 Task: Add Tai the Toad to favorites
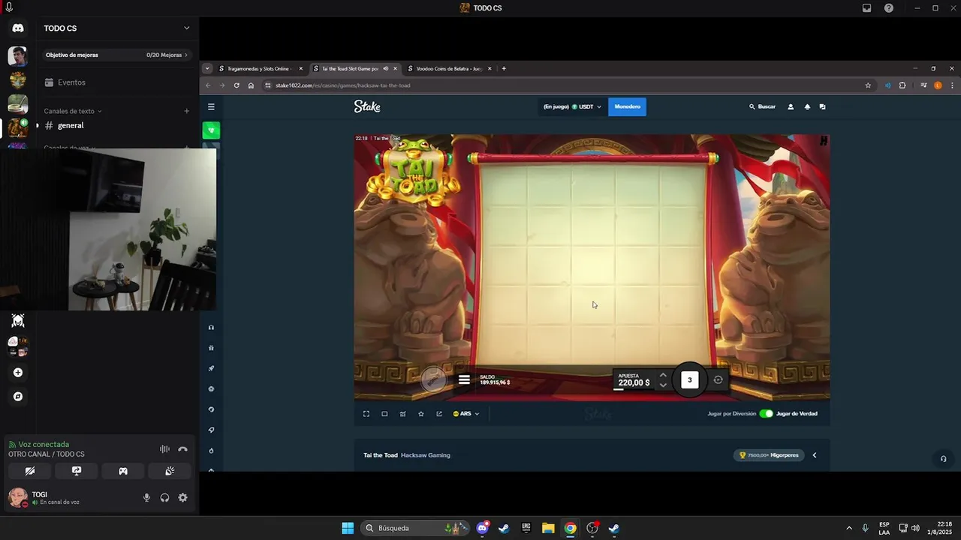[421, 413]
